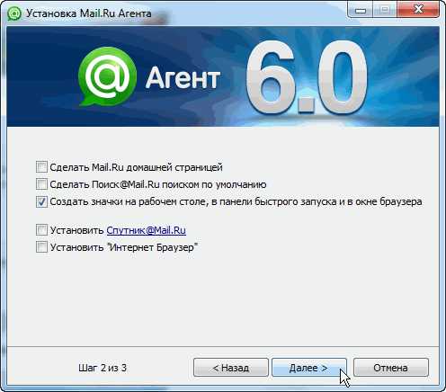Check Поиск@Mail.Ru as default search option

[x=41, y=184]
